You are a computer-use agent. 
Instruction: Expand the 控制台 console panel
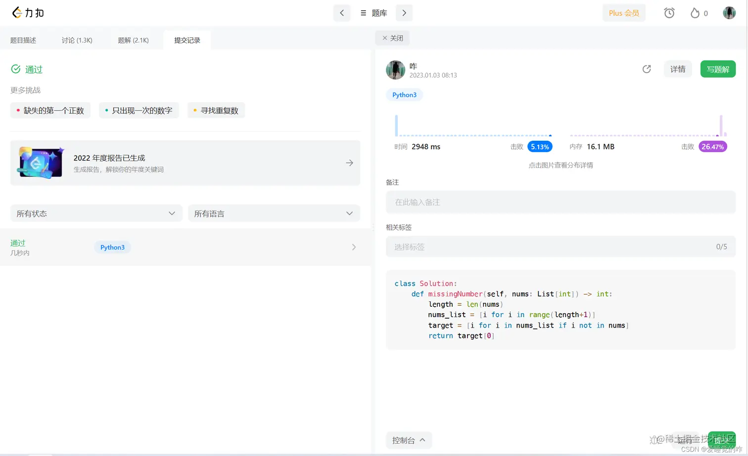[x=409, y=440]
